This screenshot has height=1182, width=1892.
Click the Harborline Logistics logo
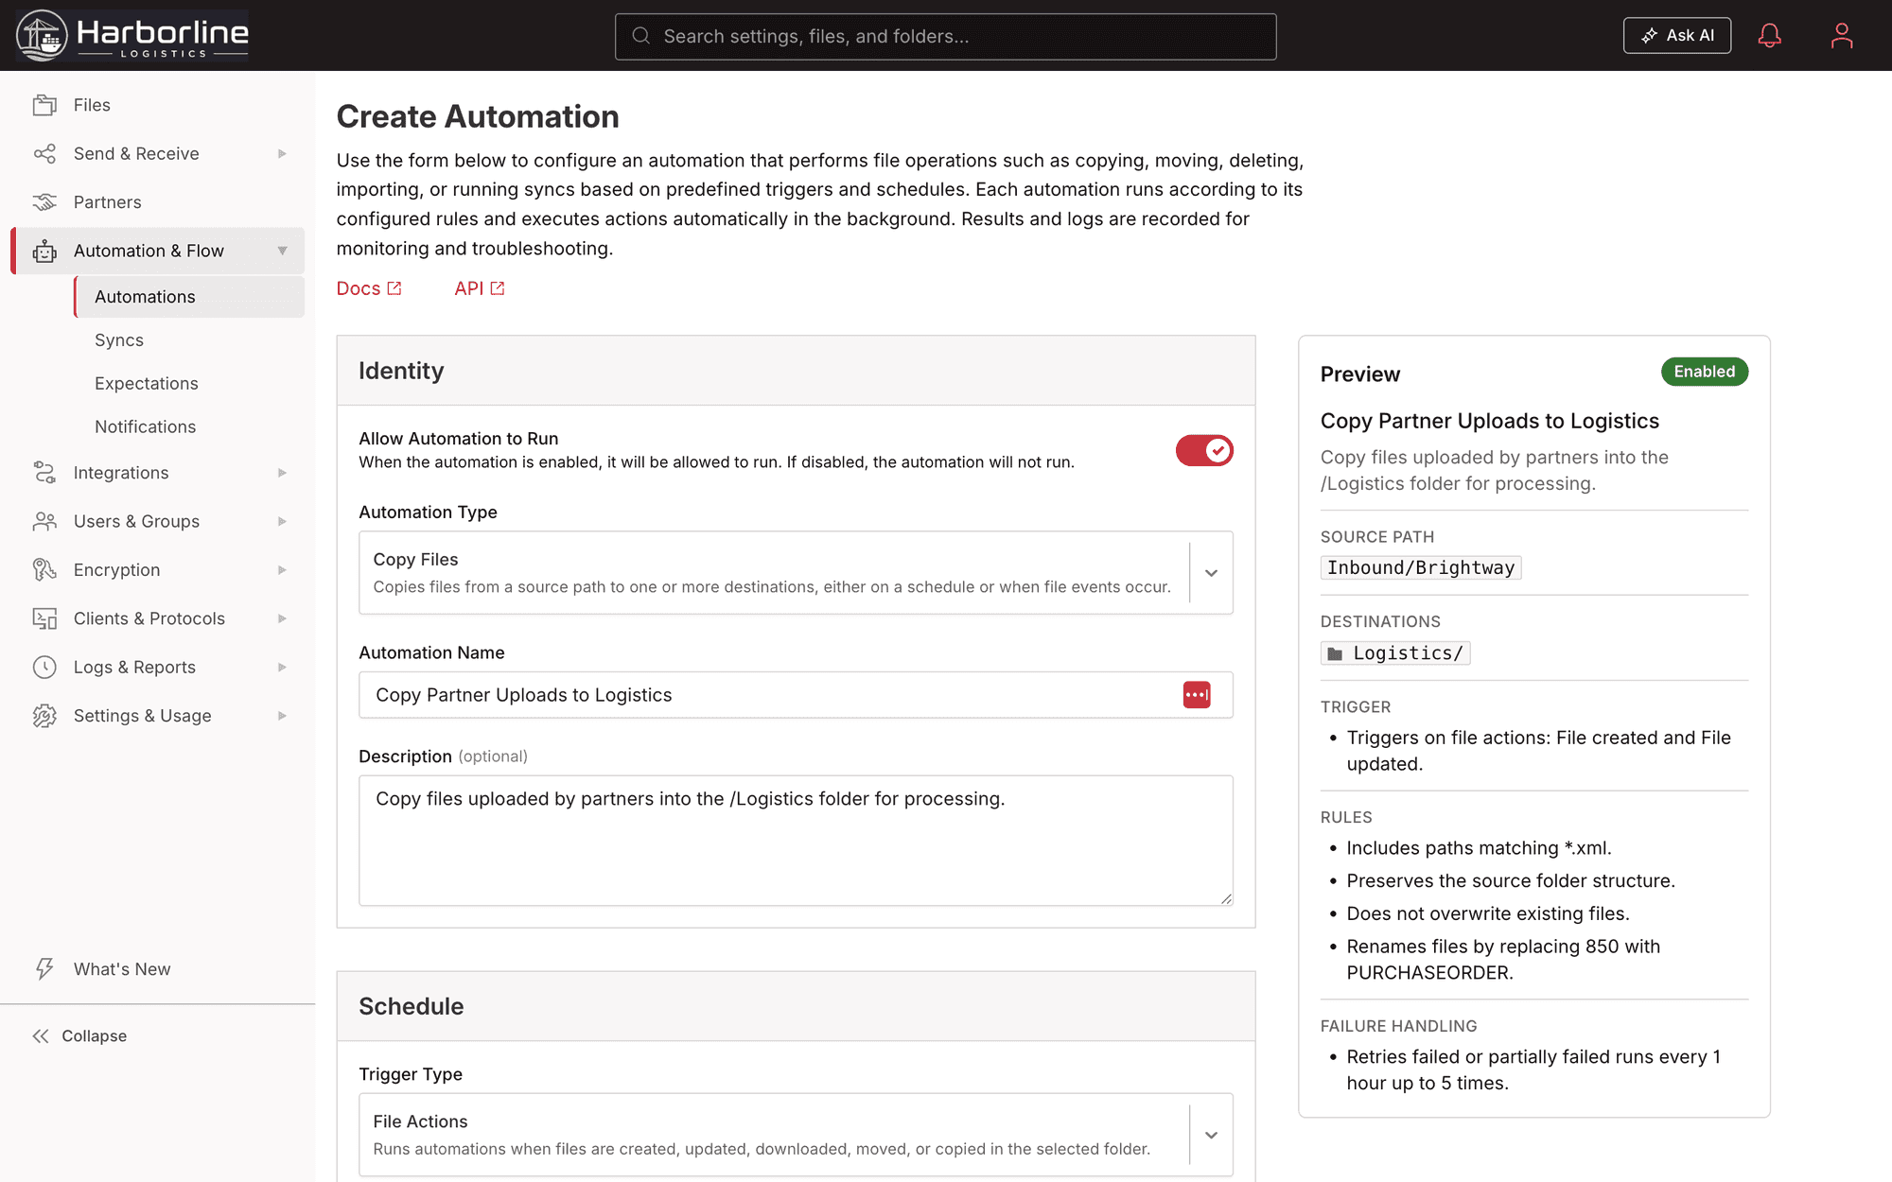click(x=132, y=35)
